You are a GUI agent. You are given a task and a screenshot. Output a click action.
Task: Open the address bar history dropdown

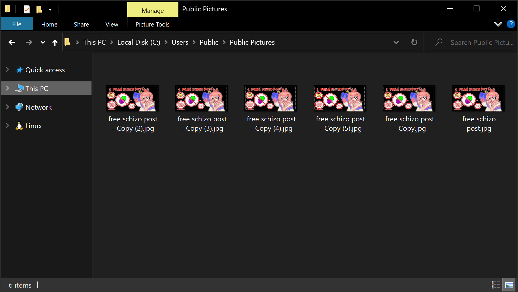[x=396, y=43]
